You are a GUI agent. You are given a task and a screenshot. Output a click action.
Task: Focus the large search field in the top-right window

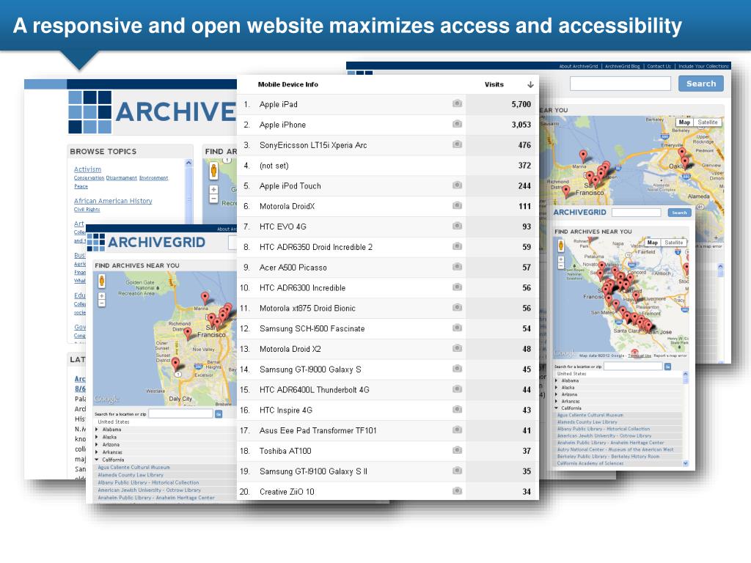click(x=620, y=84)
